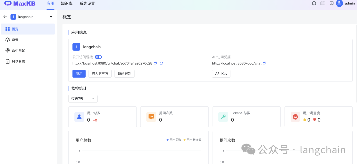Click the 概览 page title
The height and width of the screenshot is (164, 357).
tap(67, 17)
